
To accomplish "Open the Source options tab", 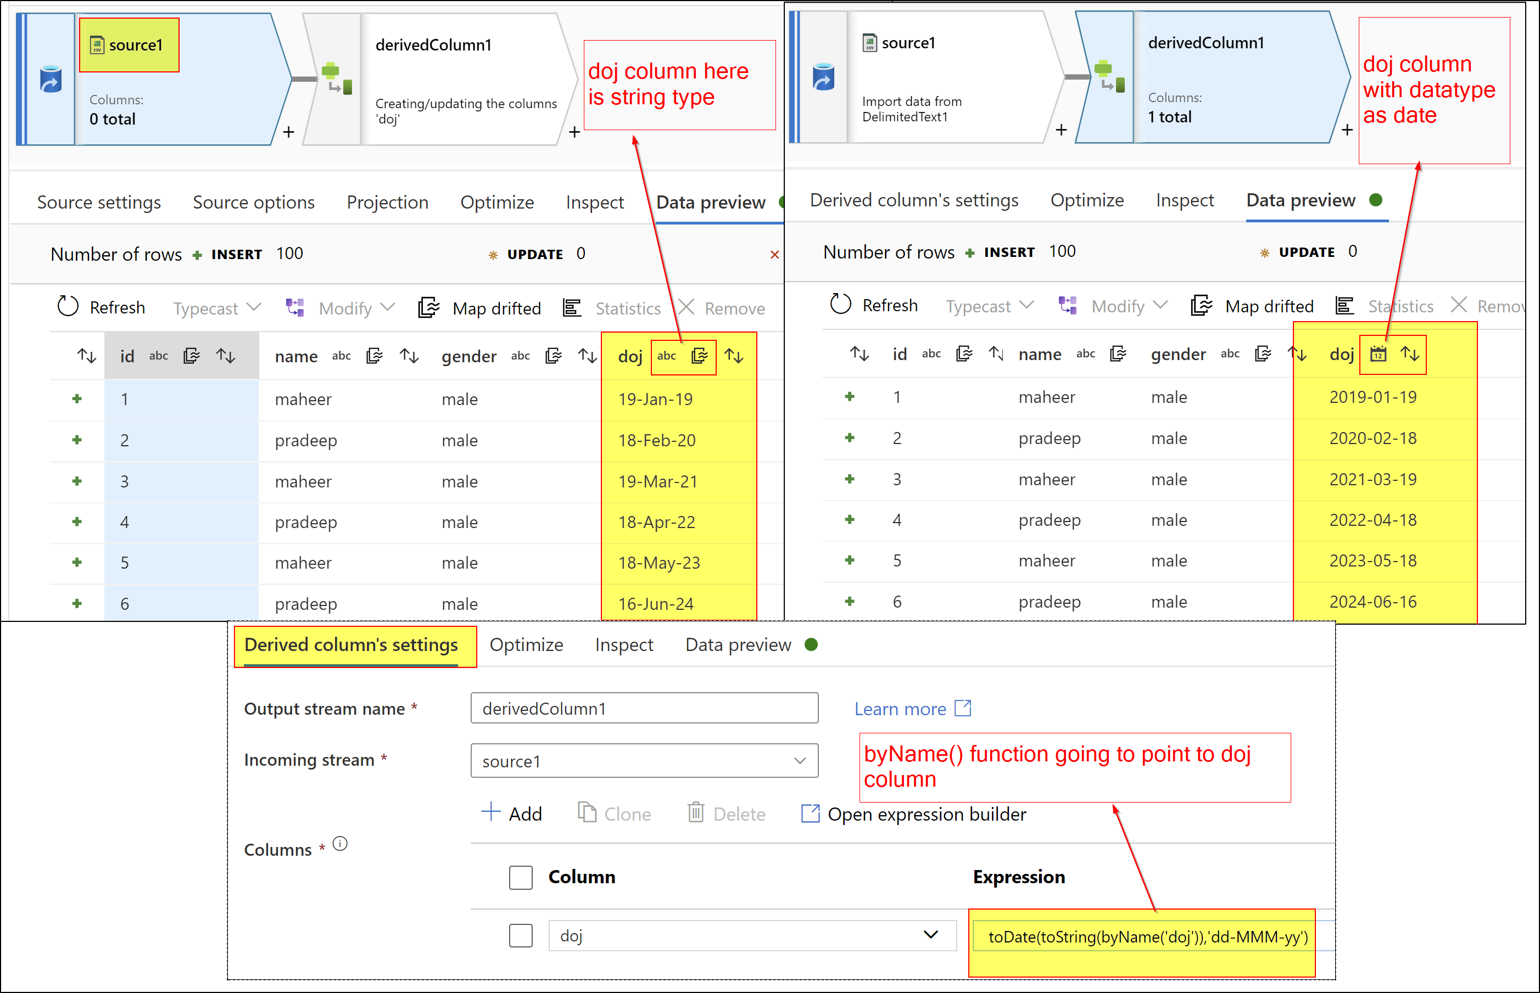I will pos(254,202).
